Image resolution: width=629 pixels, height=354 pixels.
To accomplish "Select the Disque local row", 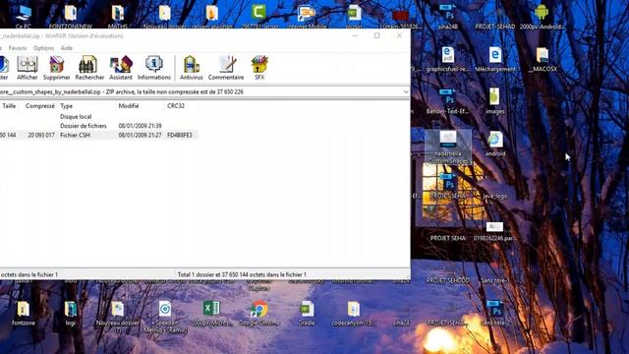I will pos(98,116).
